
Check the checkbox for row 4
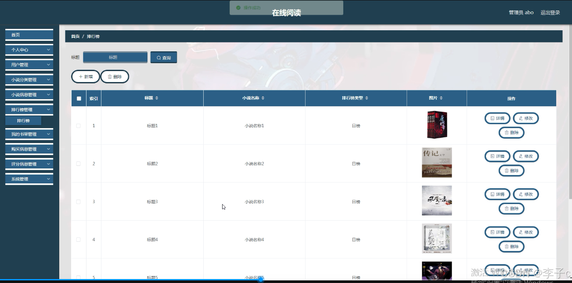click(79, 239)
